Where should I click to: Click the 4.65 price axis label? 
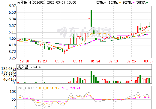point(12,39)
